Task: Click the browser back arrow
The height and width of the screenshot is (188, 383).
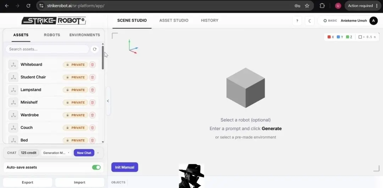Action: coord(7,6)
